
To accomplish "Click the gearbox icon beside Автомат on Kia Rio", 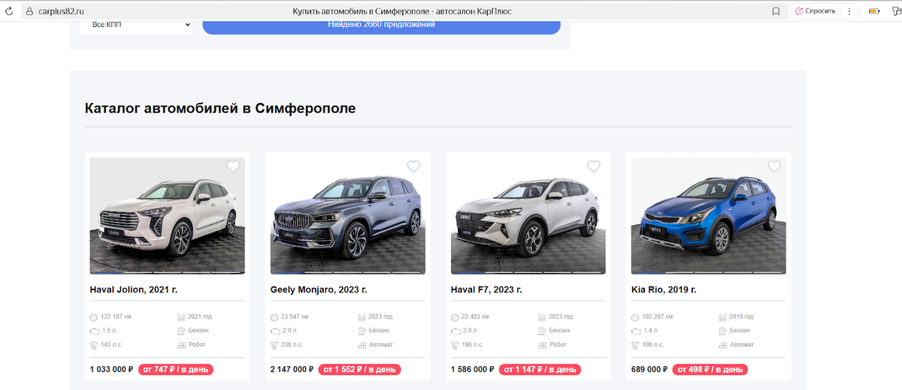I will point(722,345).
